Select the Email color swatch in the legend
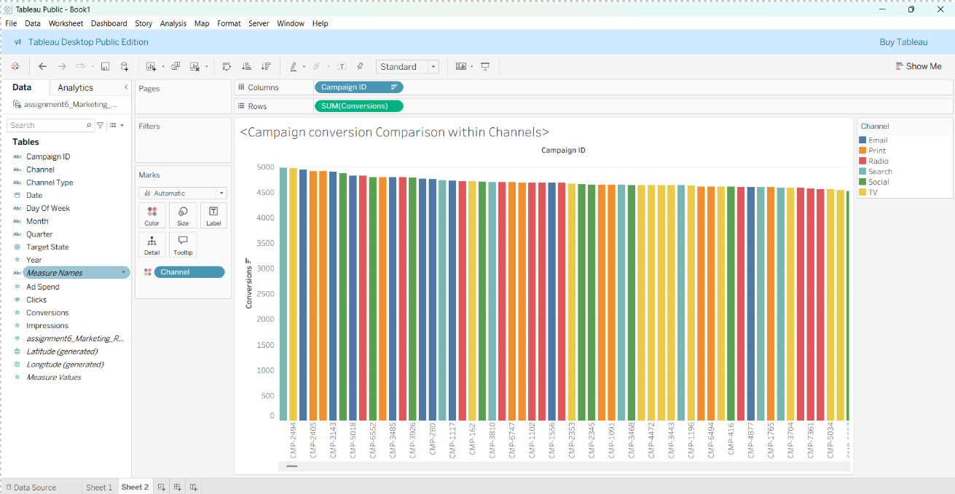 click(x=863, y=140)
